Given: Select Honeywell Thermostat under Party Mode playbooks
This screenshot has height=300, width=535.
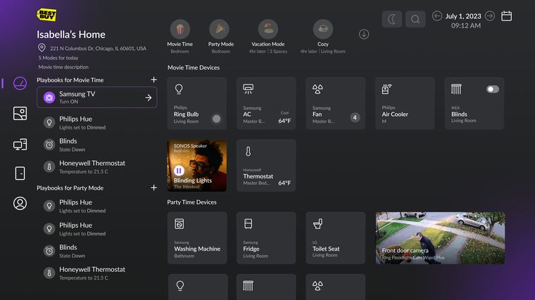Looking at the screenshot, I should point(97,273).
